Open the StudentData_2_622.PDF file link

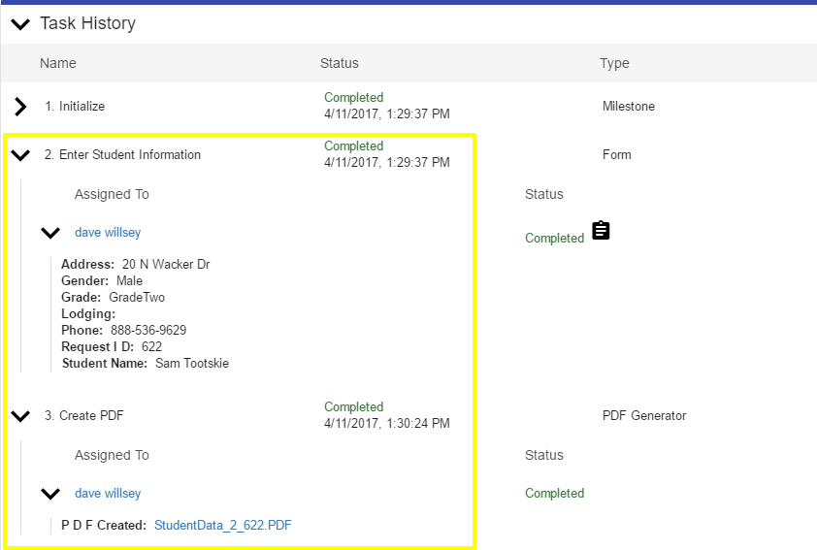pos(223,525)
